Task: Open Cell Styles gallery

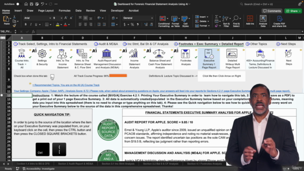Action: tap(185, 21)
